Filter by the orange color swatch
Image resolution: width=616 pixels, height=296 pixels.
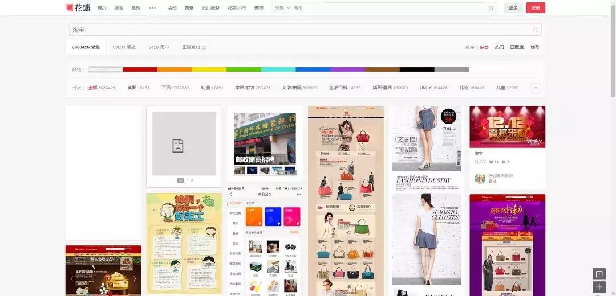pyautogui.click(x=175, y=69)
